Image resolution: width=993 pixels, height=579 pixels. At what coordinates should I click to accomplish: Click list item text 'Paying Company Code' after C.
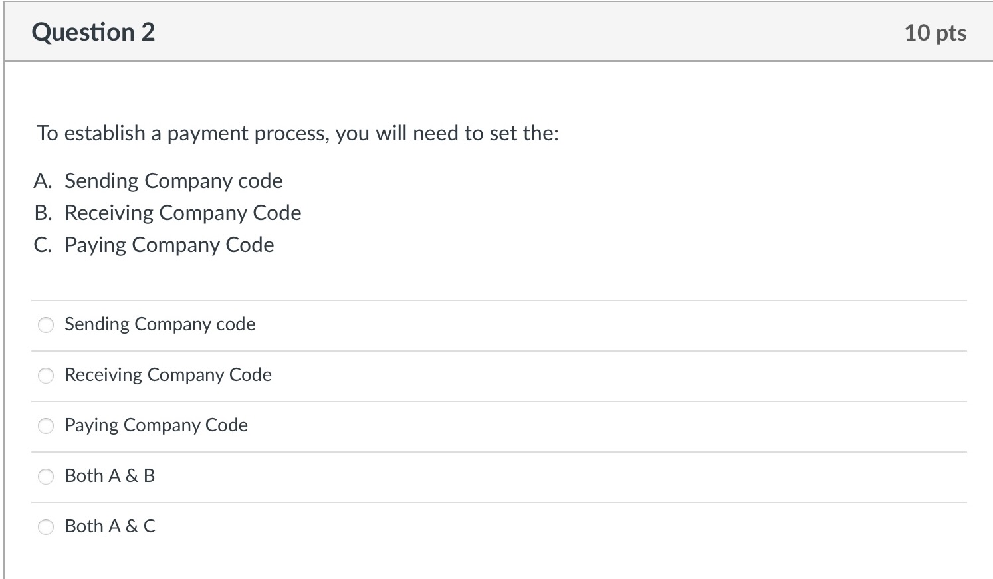[169, 245]
